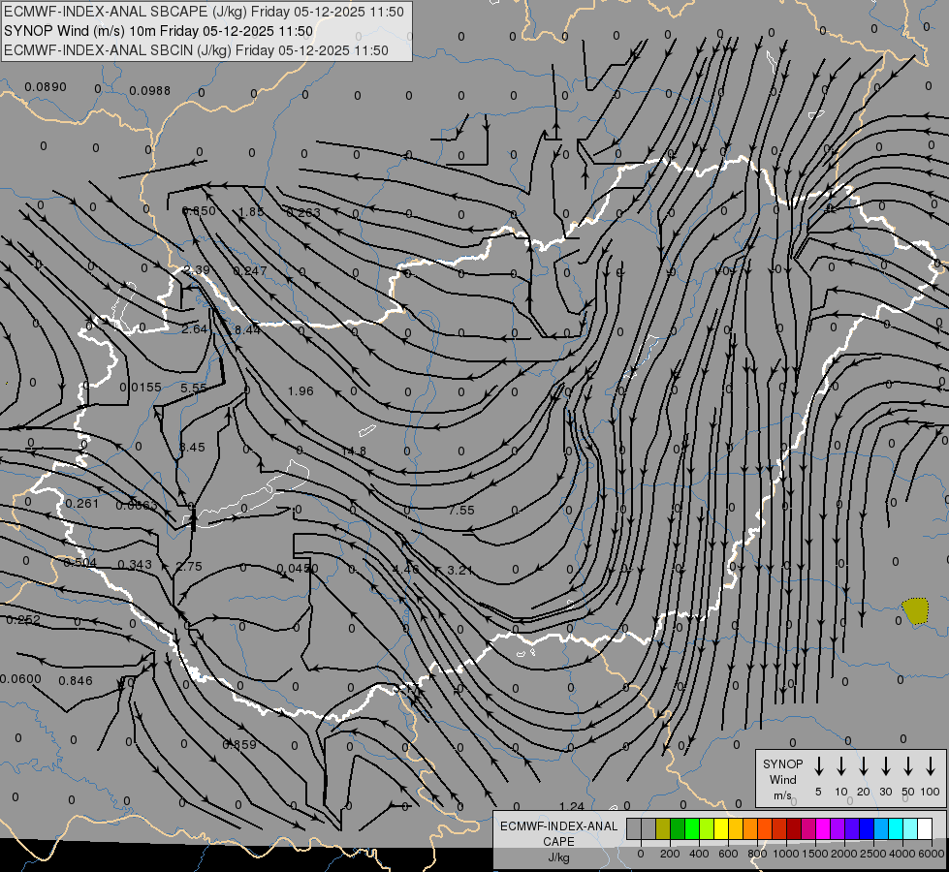Image resolution: width=949 pixels, height=872 pixels.
Task: Click the 0.0890 value on the map
Action: click(46, 87)
